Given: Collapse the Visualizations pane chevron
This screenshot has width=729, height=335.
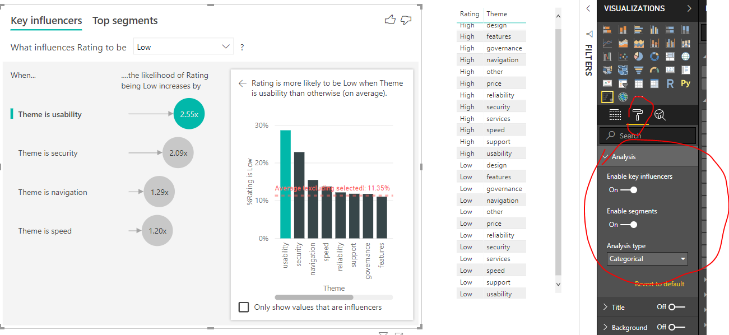Looking at the screenshot, I should (689, 8).
